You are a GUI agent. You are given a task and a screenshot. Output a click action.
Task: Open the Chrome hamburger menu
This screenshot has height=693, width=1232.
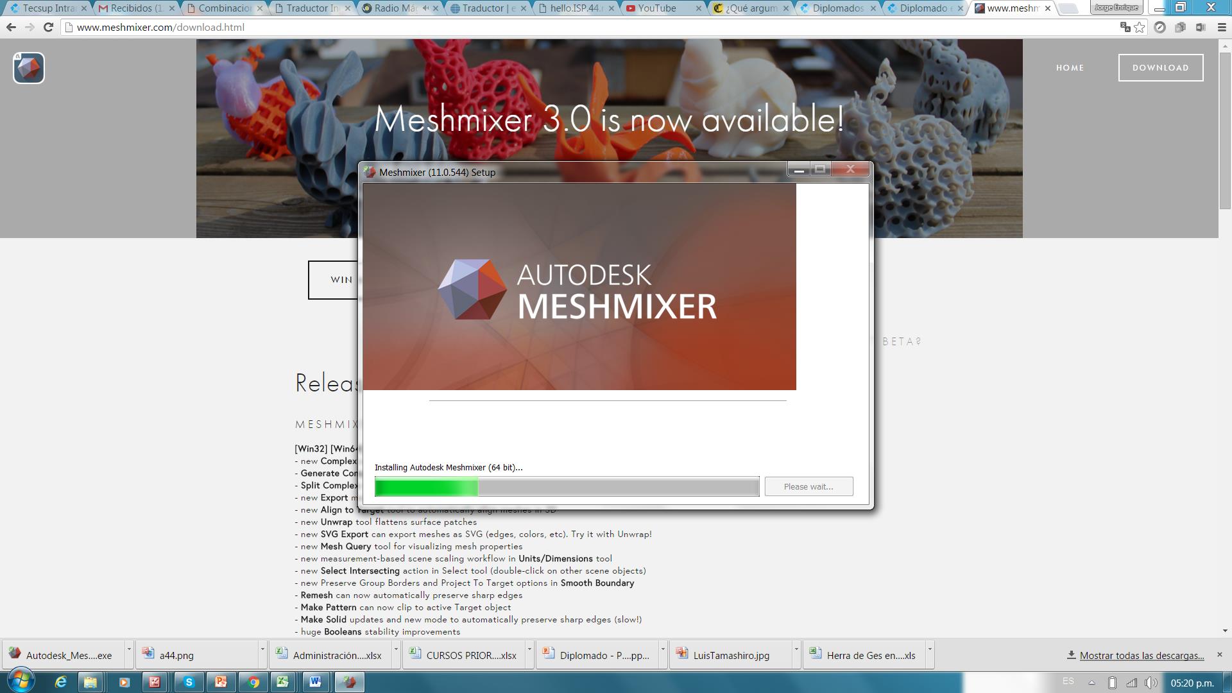[1222, 27]
